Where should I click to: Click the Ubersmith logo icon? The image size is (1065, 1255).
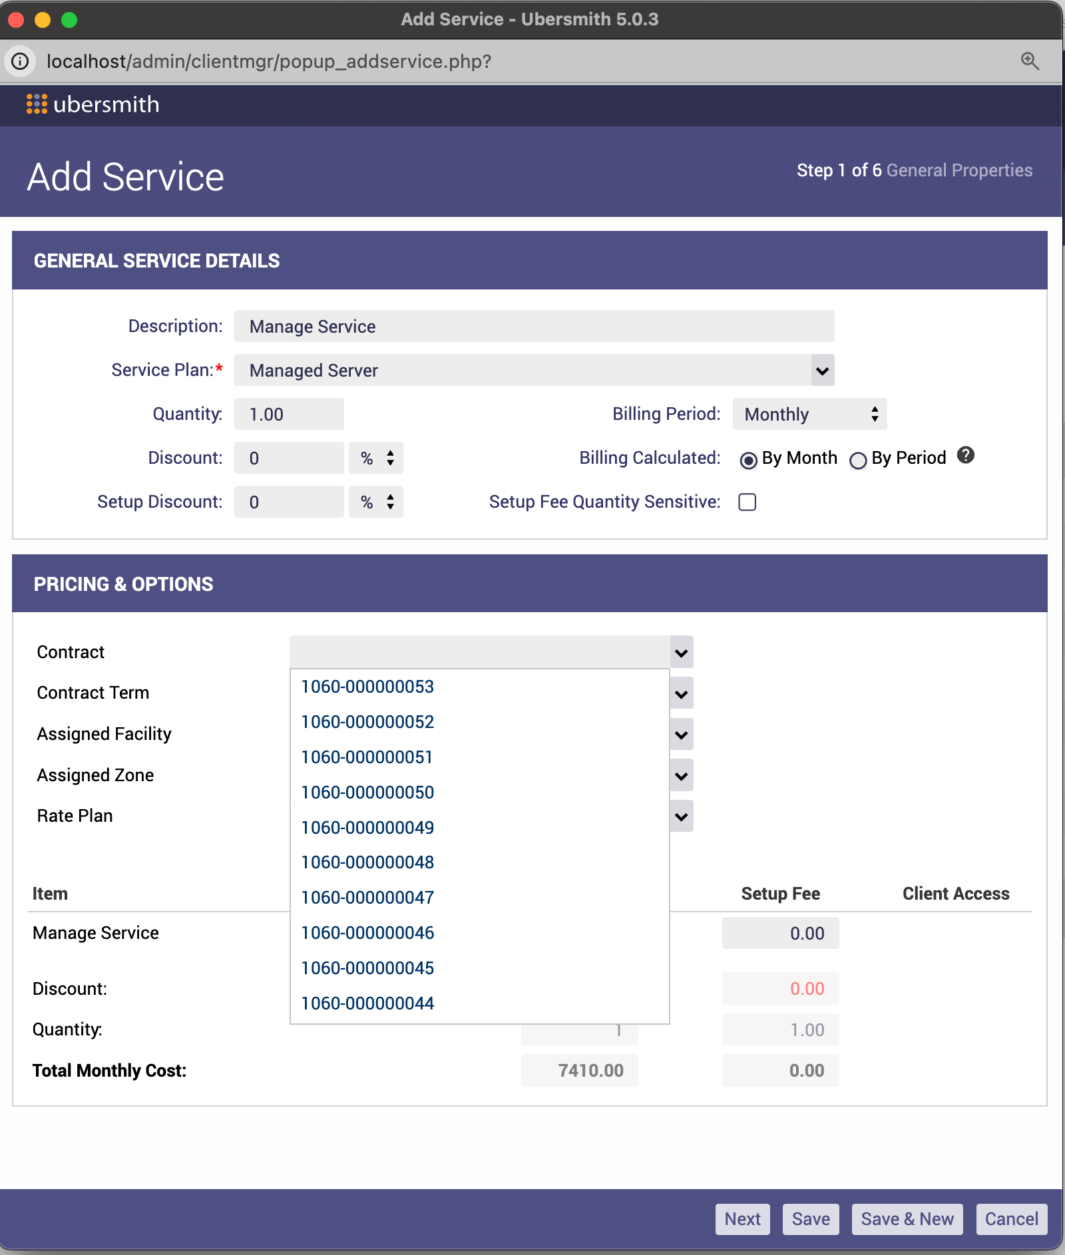point(37,104)
